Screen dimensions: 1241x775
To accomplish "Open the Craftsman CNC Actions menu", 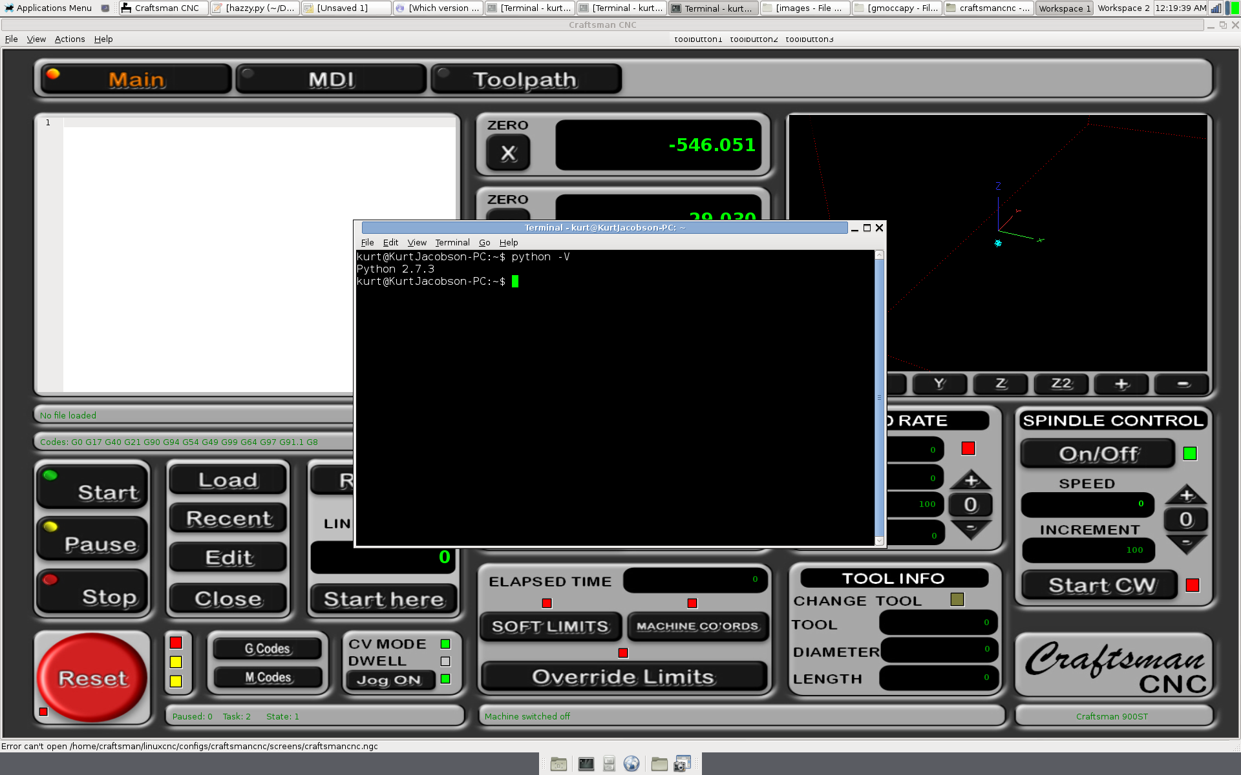I will [70, 39].
